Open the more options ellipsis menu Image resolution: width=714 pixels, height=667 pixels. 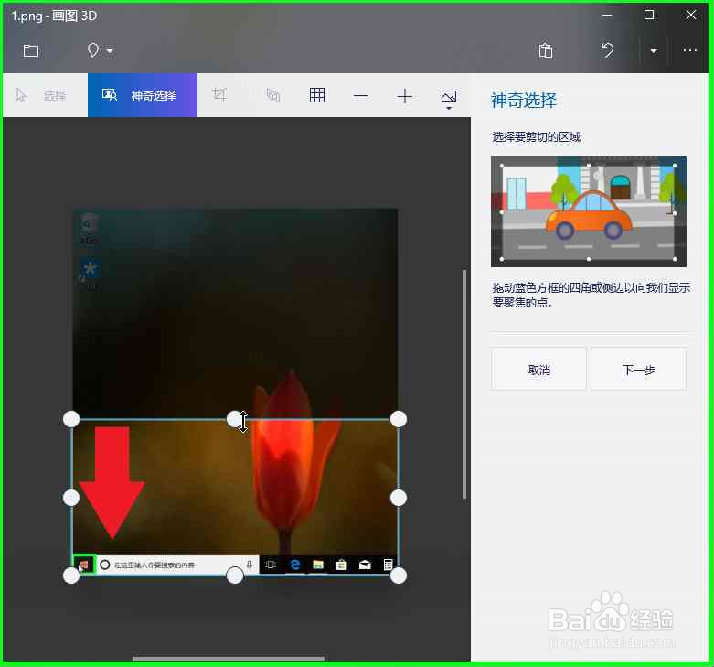(x=690, y=50)
